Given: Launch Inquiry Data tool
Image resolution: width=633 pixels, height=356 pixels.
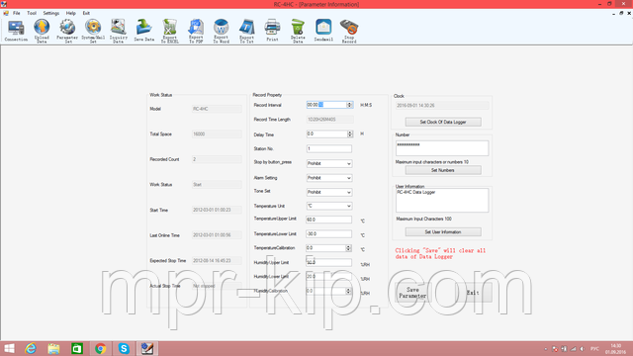Looking at the screenshot, I should 119,31.
